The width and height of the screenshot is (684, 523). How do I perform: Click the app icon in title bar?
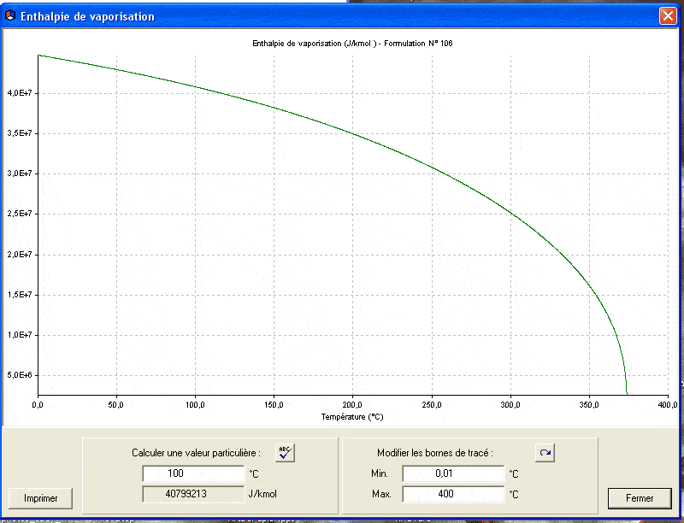pos(9,16)
